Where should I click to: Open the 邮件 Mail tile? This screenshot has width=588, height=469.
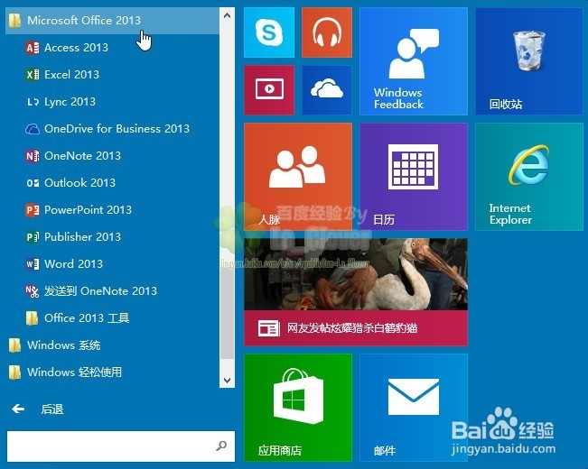(x=414, y=408)
